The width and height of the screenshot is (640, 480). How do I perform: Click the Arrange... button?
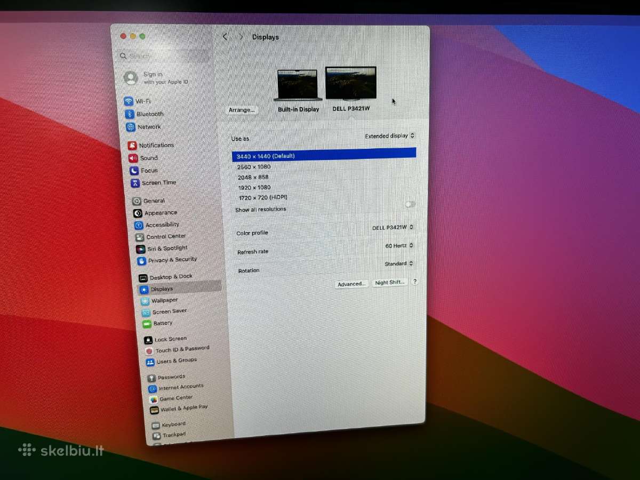242,110
